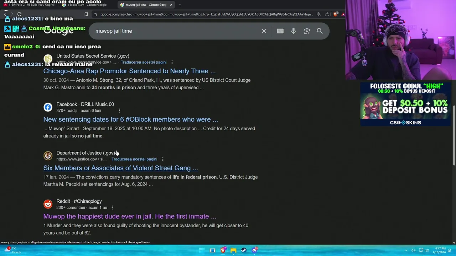Click the streamer webcam overlay
The width and height of the screenshot is (456, 256).
coord(400,40)
